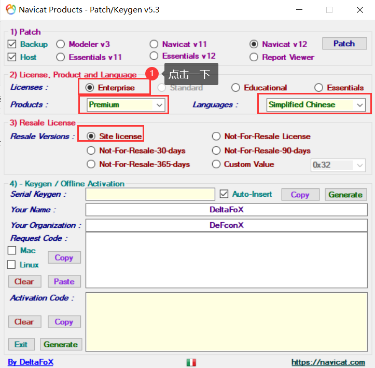The width and height of the screenshot is (375, 368).
Task: Click the Paste button for Request Code
Action: pos(64,281)
